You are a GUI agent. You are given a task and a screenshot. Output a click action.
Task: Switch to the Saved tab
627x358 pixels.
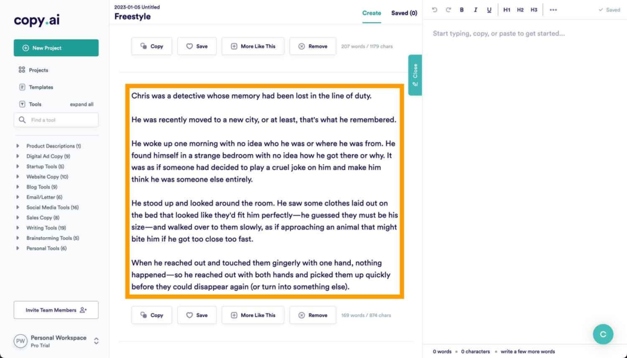point(404,13)
